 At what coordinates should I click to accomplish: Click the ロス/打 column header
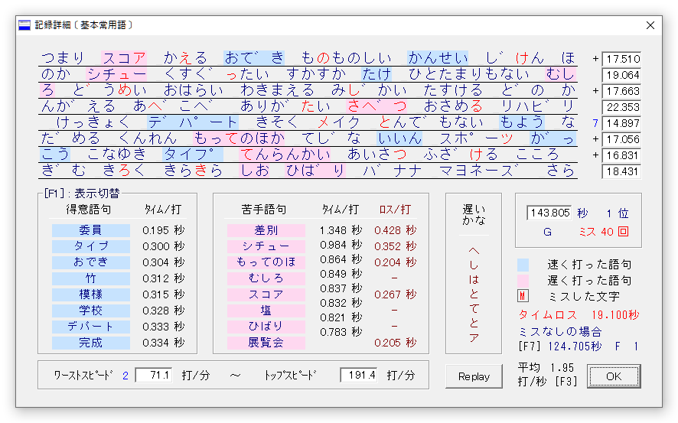click(x=395, y=210)
